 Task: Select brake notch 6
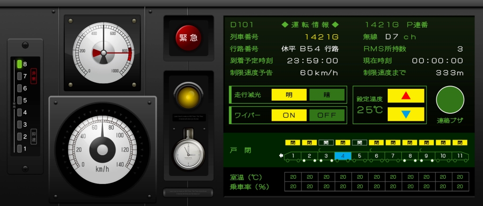click(x=19, y=88)
